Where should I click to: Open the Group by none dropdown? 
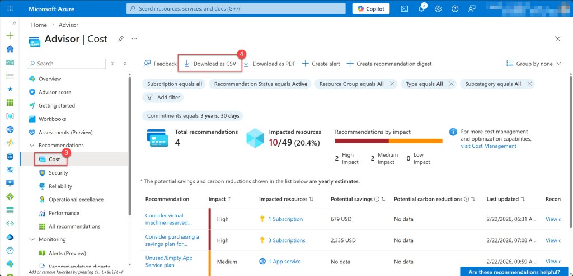tap(534, 64)
